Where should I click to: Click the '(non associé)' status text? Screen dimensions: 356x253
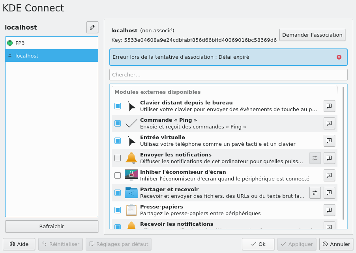click(x=157, y=31)
